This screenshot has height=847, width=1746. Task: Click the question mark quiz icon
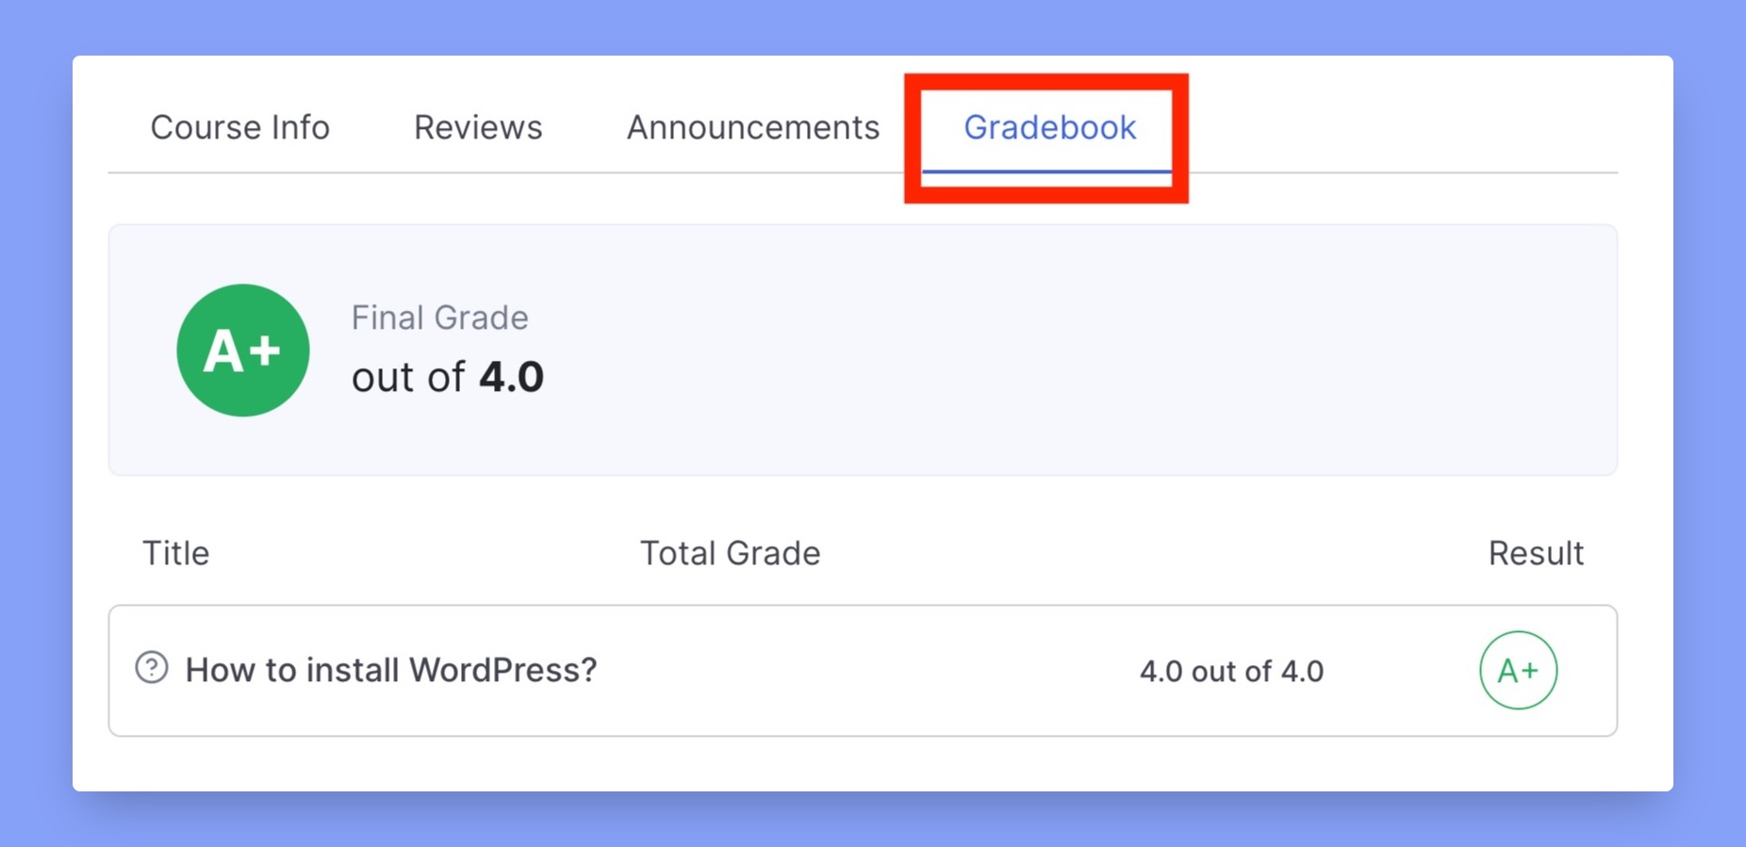pos(152,668)
